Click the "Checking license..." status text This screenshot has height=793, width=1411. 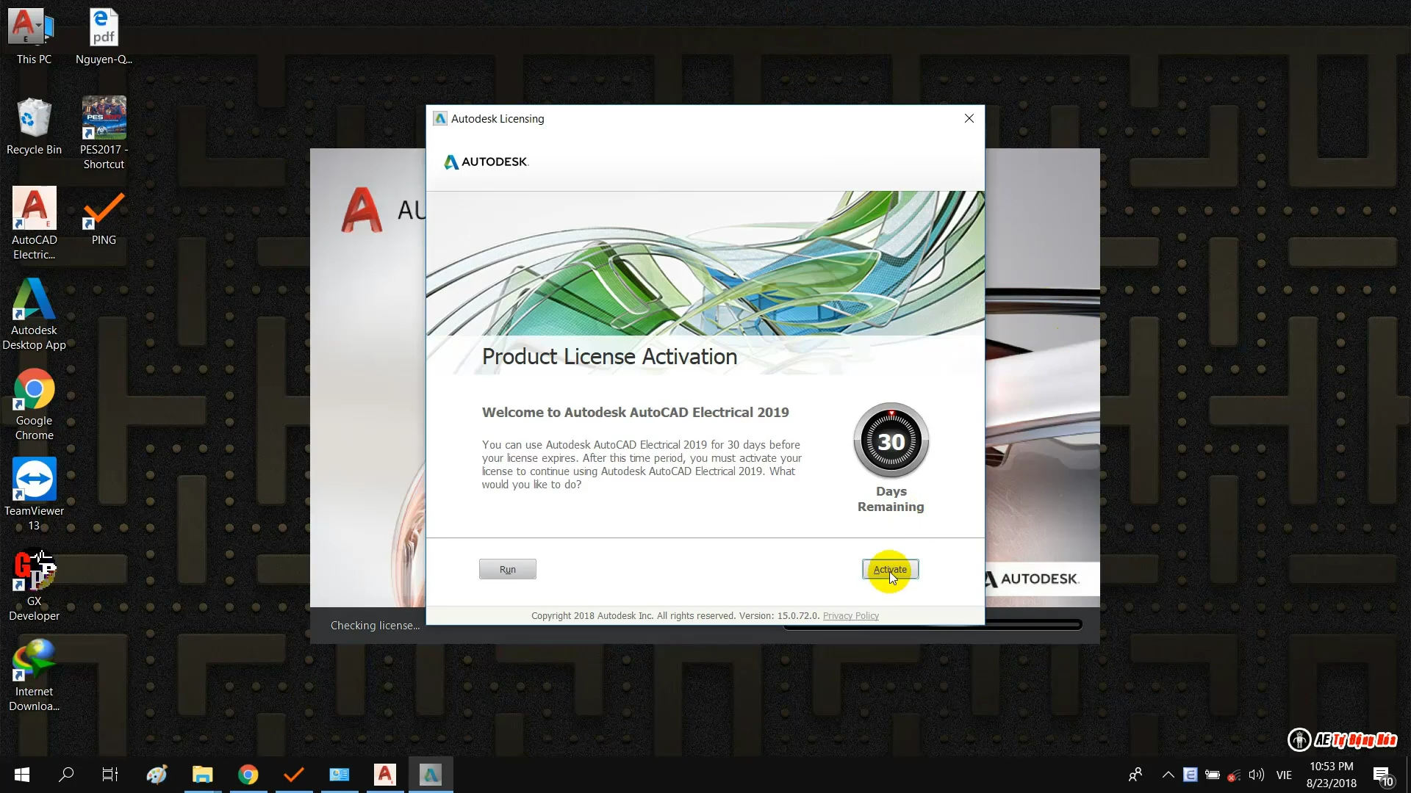click(376, 626)
